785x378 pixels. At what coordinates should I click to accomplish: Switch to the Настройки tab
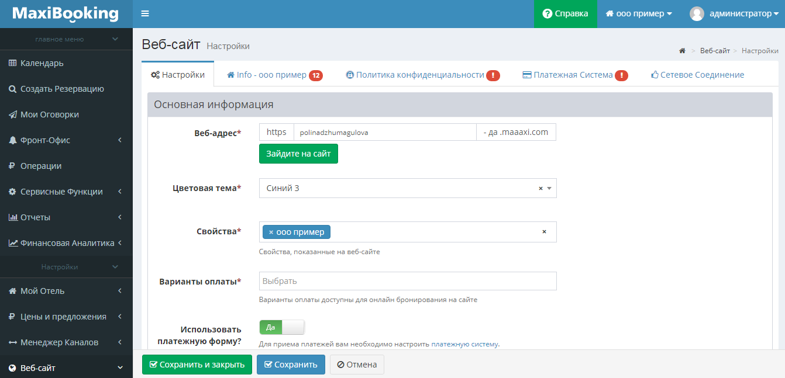(x=178, y=75)
